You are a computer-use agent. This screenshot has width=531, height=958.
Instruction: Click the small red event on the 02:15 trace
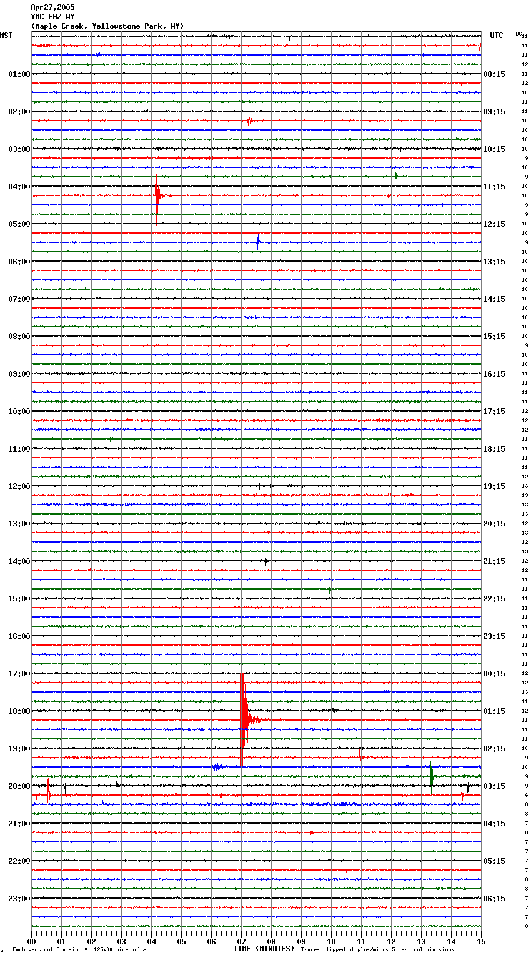(249, 121)
